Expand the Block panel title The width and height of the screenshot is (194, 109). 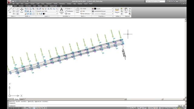(x=83, y=16)
